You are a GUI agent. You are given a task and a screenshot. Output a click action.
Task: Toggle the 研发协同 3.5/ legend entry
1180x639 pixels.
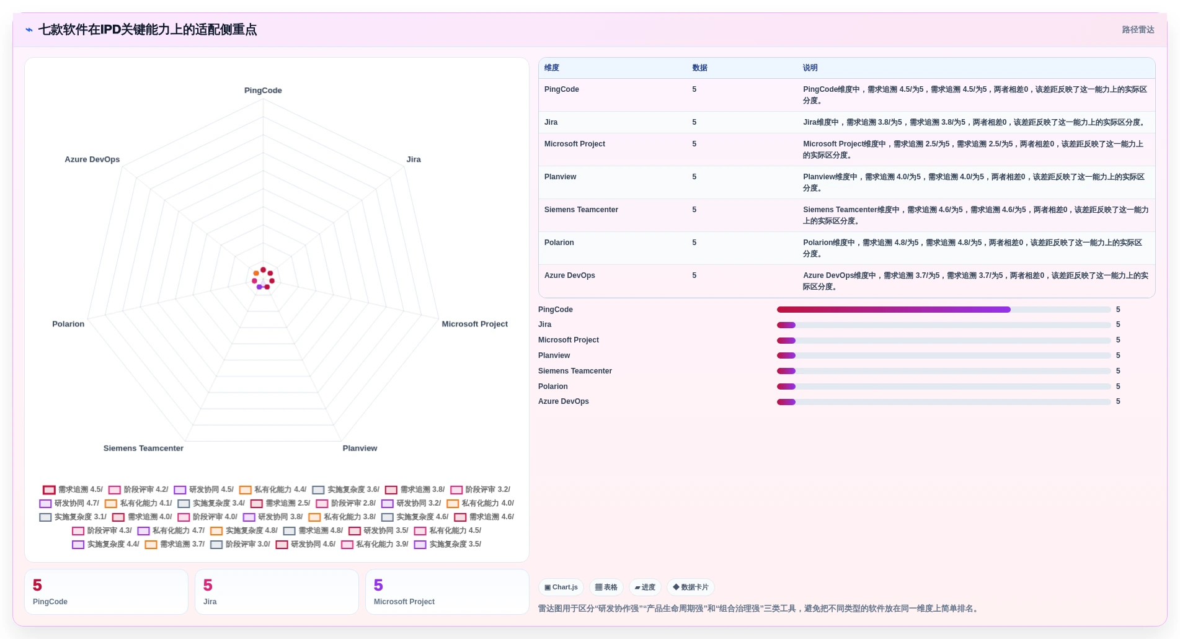tap(379, 530)
